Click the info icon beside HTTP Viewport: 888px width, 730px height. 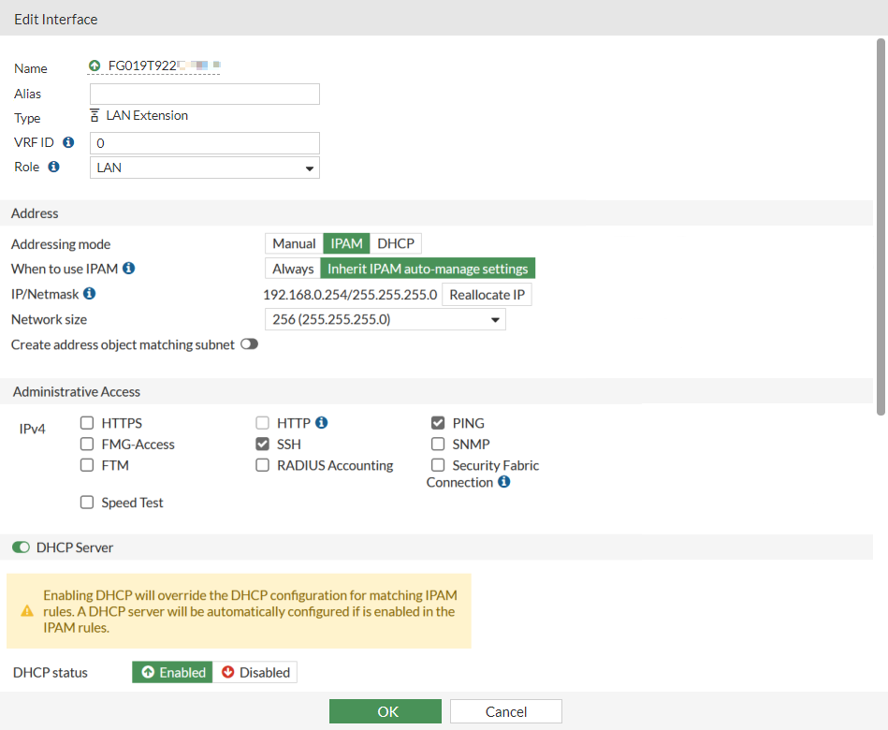click(x=321, y=422)
